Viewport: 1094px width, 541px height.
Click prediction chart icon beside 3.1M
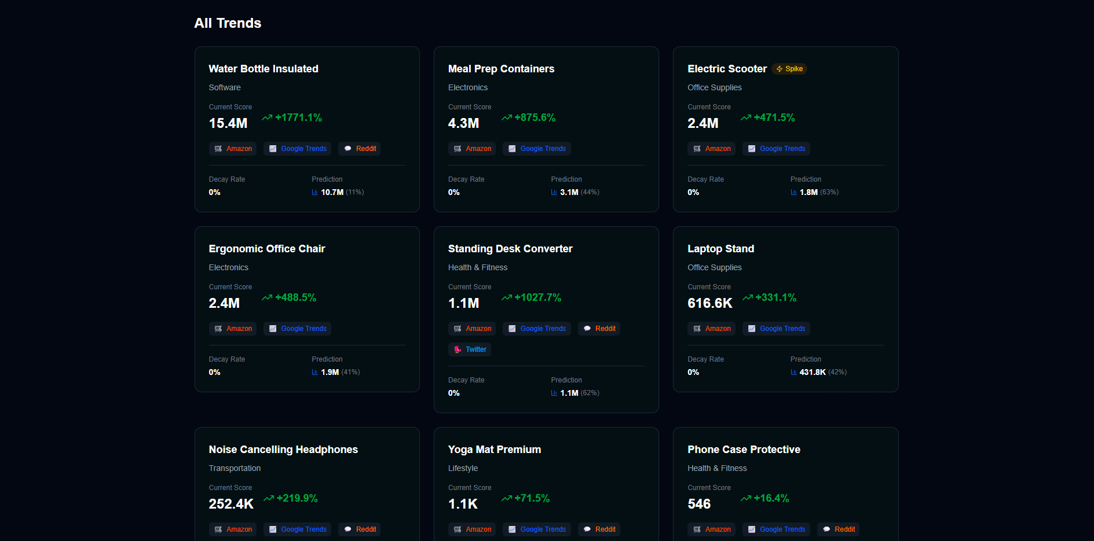[x=554, y=192]
